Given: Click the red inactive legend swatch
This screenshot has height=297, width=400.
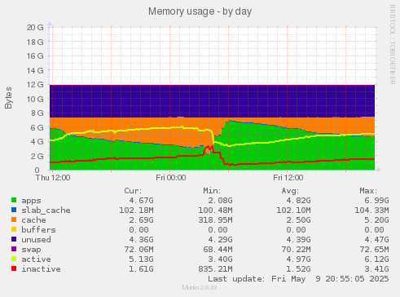Looking at the screenshot, I should [x=14, y=269].
